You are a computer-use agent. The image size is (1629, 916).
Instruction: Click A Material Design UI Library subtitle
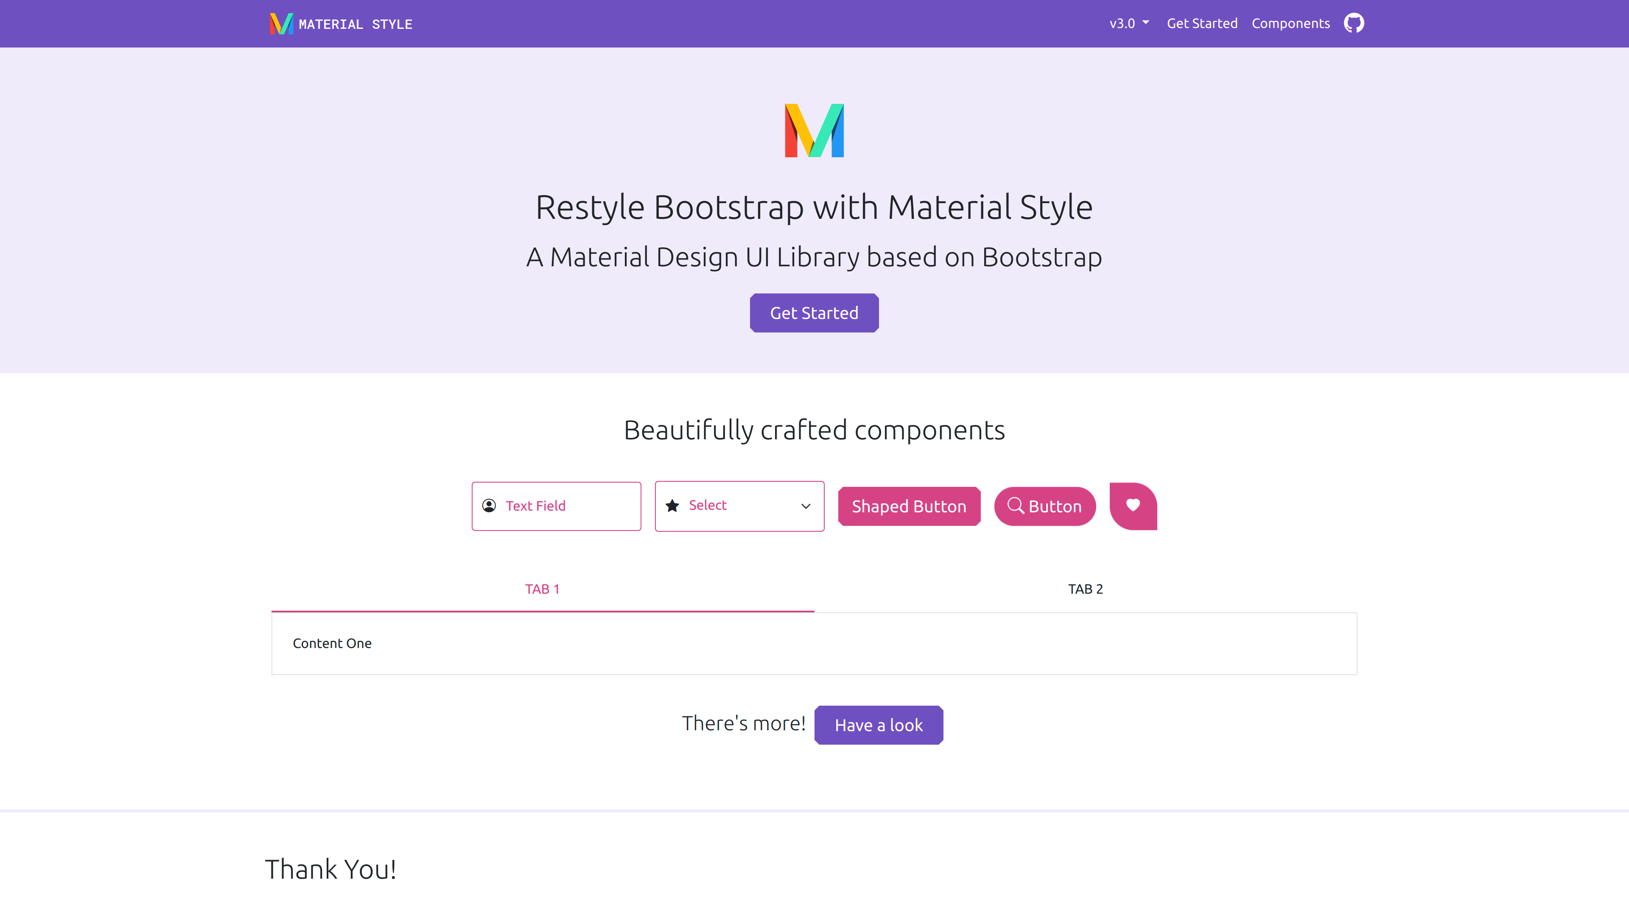[814, 257]
